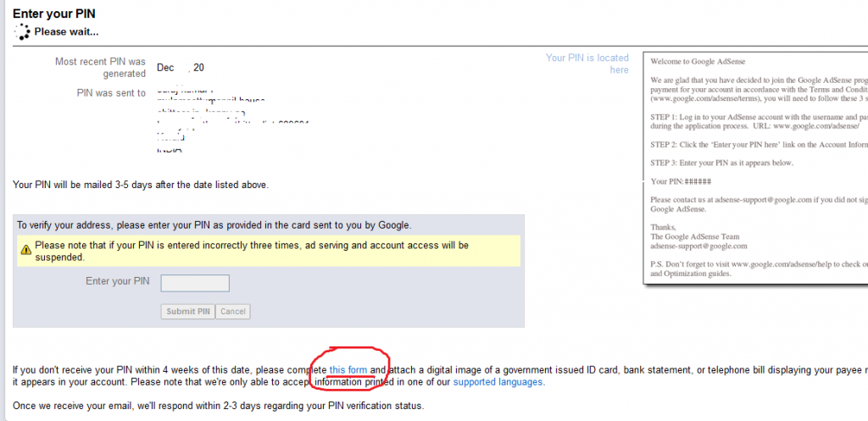Click the 'Dec , 20' generated date value
This screenshot has width=868, height=421.
coord(181,68)
